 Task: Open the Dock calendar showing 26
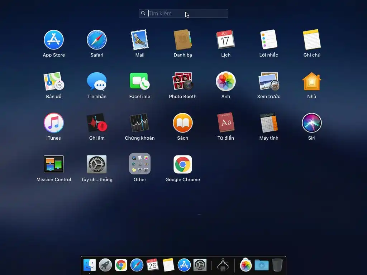pos(152,265)
